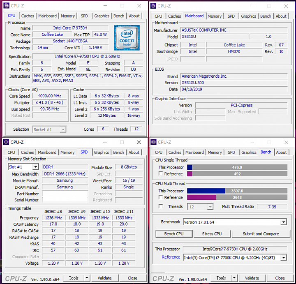296x284 pixels.
Task: Open the Benchmark version 17.01.64 dropdown
Action: pos(283,222)
